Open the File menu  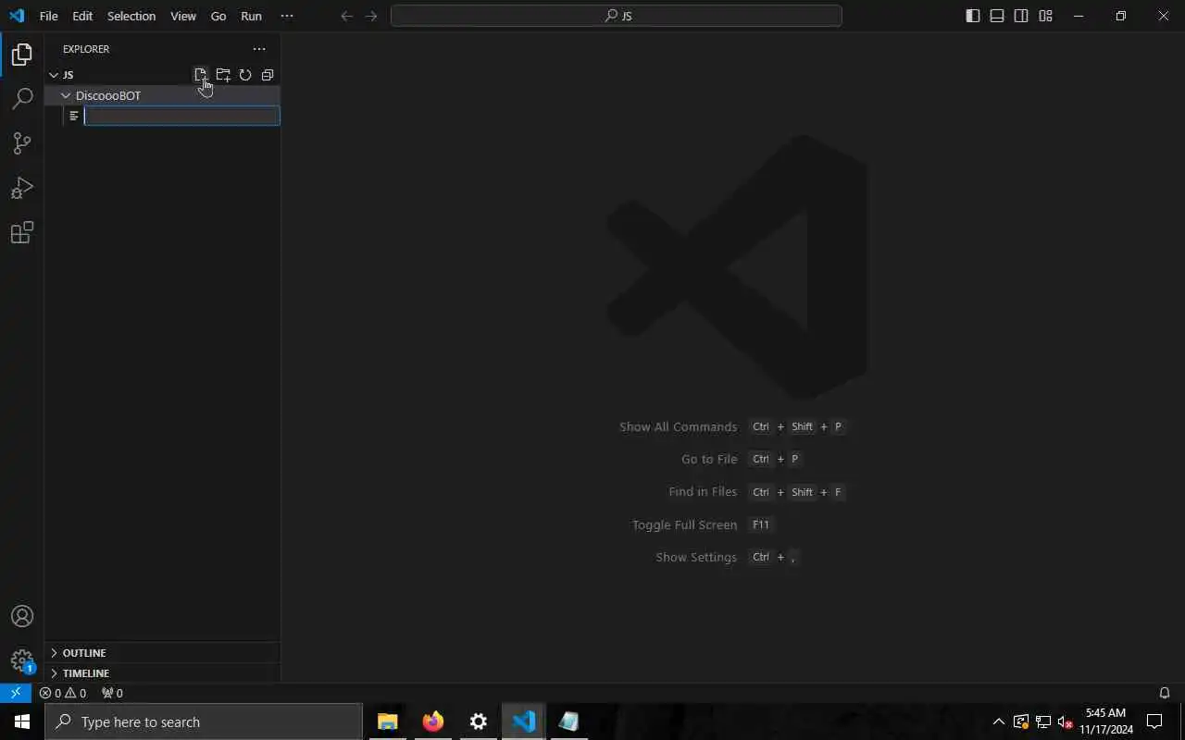tap(48, 16)
